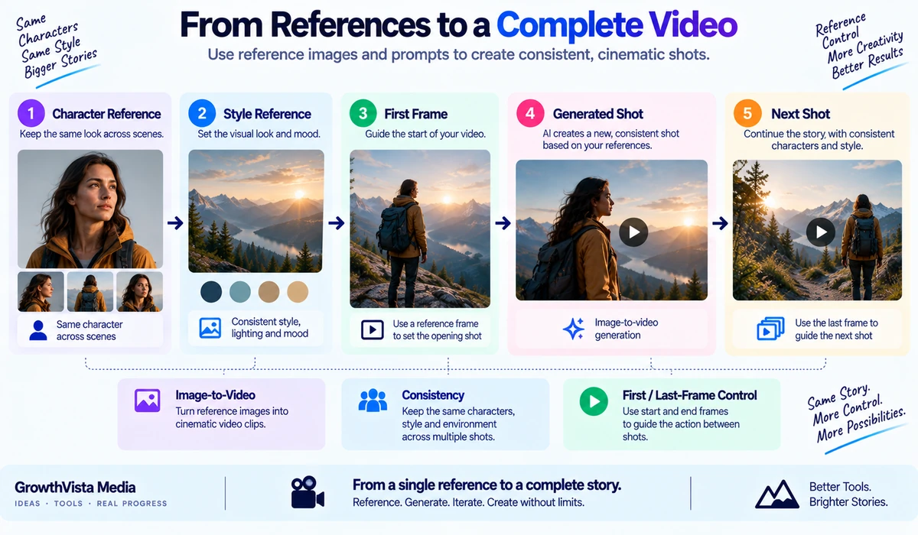Click 'Consistent style, lighting and mood' label

tap(270, 328)
